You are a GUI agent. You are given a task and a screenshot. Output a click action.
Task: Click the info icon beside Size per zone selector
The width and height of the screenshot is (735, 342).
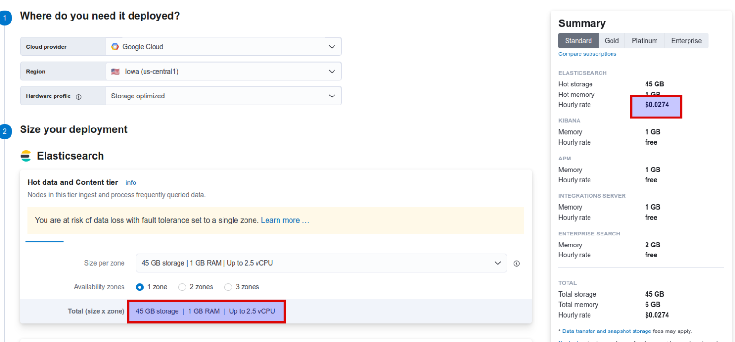pyautogui.click(x=517, y=263)
